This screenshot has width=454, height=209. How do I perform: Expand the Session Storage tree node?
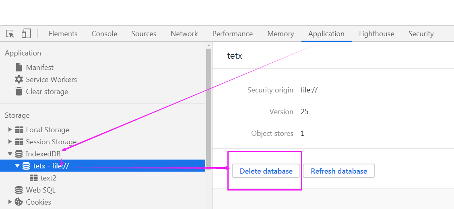10,141
